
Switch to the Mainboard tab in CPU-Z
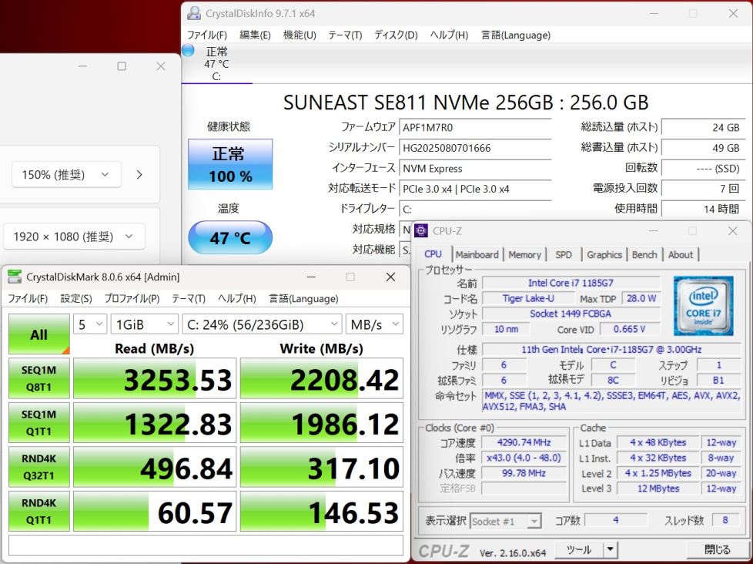click(477, 254)
